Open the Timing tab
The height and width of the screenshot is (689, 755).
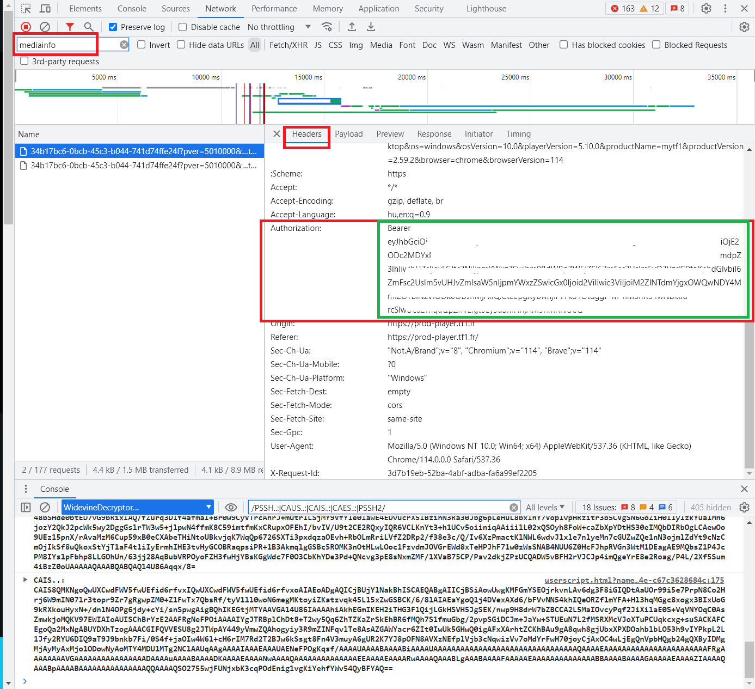pos(518,134)
